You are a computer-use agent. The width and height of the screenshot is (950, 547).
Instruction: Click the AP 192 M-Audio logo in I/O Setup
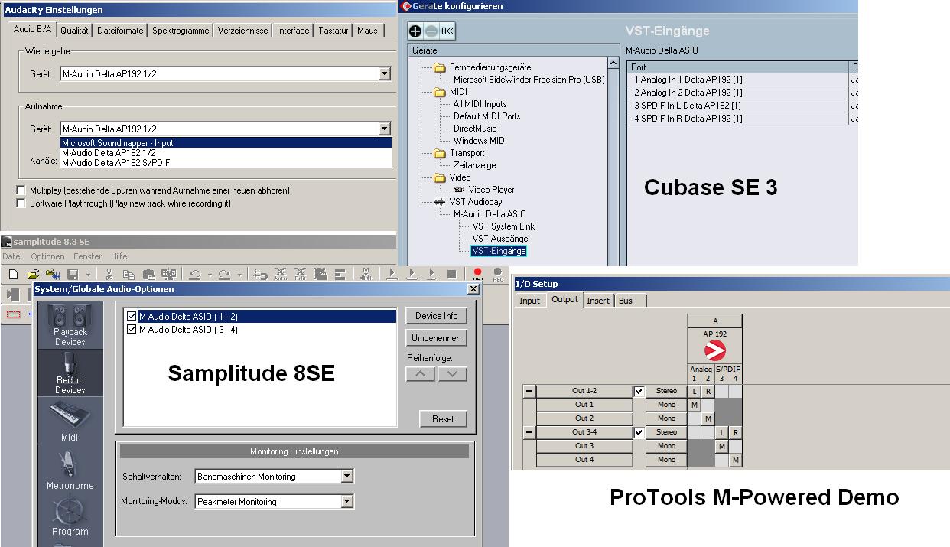pos(714,351)
